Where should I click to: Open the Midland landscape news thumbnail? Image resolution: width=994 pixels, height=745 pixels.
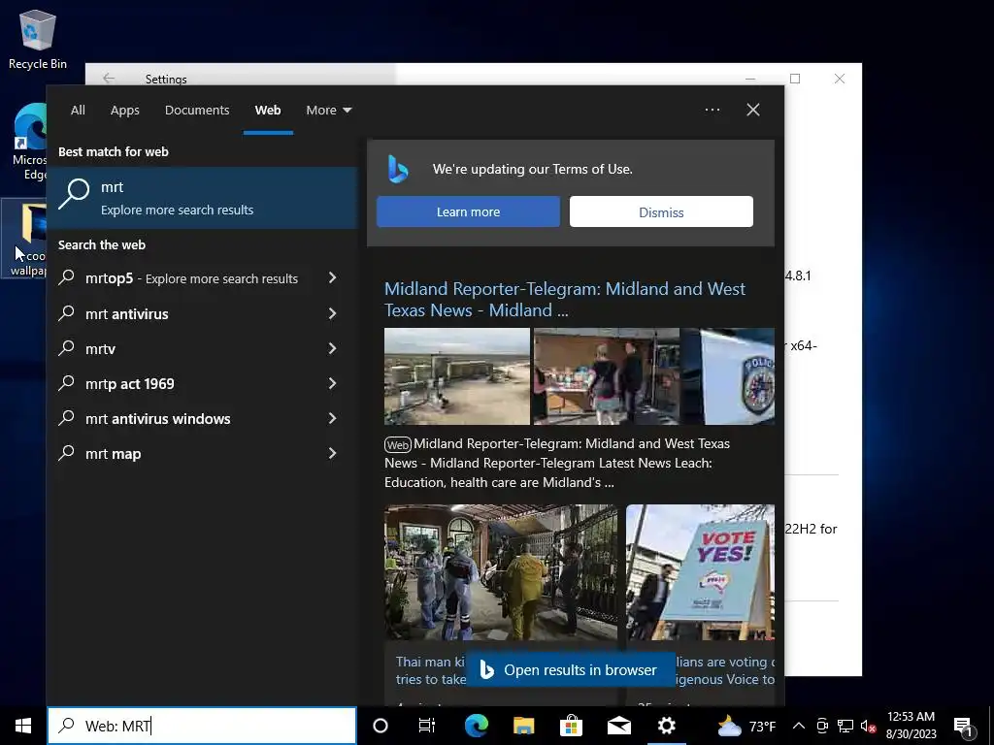click(x=456, y=375)
